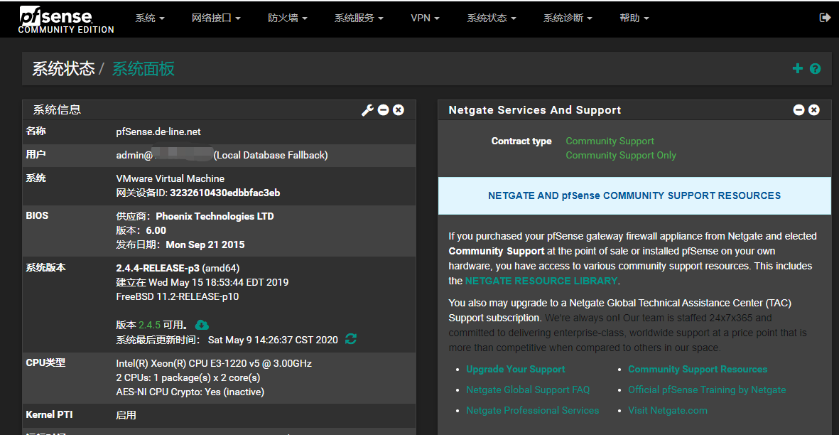Click Intel(R) Xeon(R) CPU E3-1220 text

(214, 363)
